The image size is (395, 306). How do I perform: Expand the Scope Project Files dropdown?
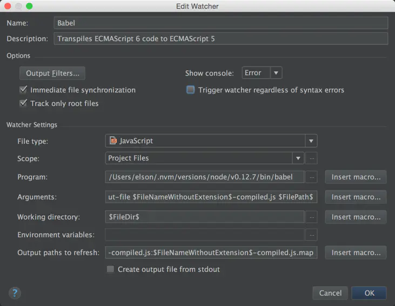point(297,158)
